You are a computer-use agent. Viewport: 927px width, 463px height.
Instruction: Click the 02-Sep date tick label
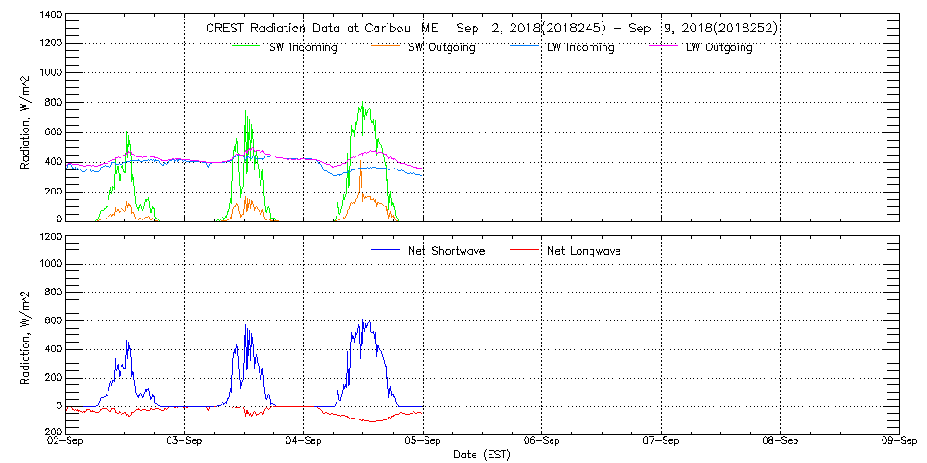66,441
